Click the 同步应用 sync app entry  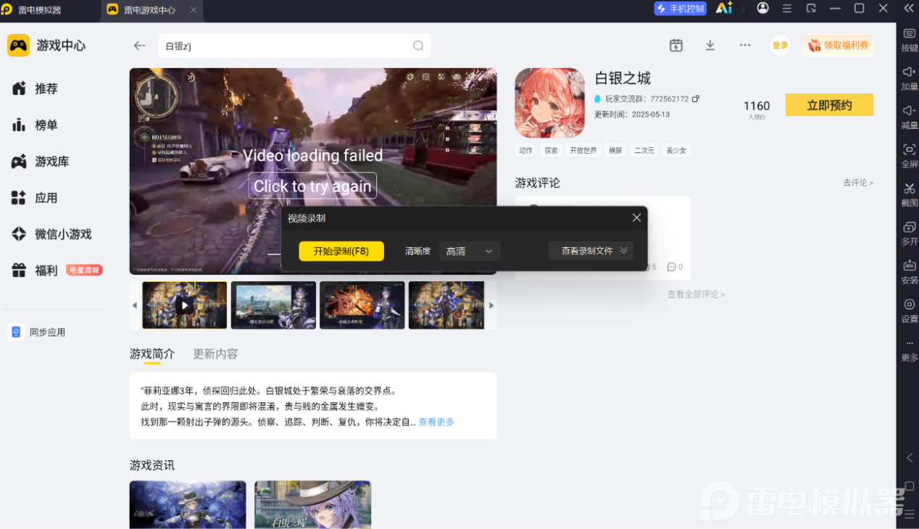(38, 332)
